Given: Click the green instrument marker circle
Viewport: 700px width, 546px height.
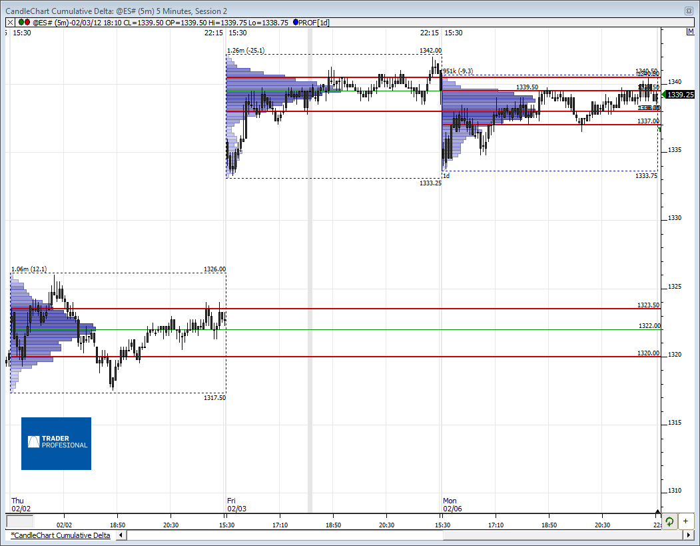Looking at the screenshot, I should (21, 23).
